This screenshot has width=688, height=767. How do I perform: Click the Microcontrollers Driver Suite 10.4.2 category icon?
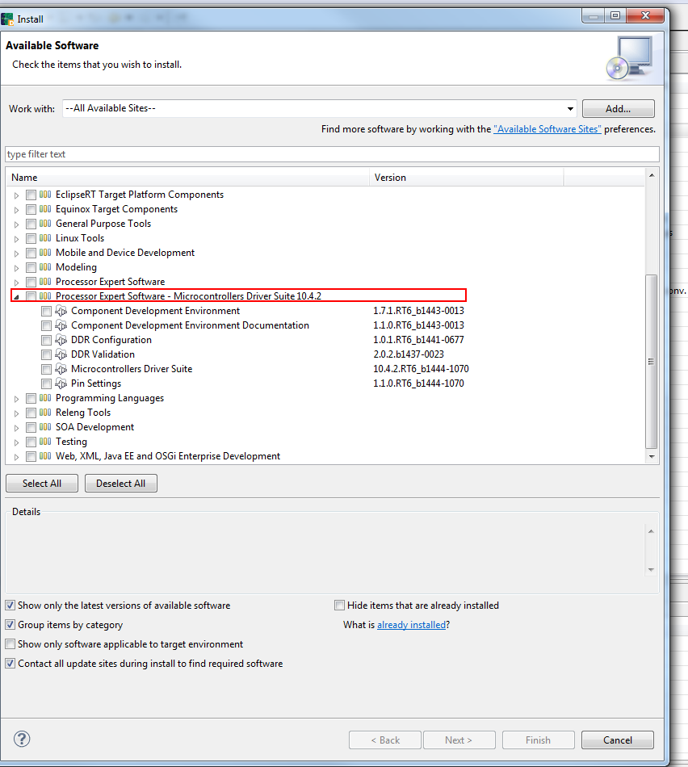(45, 296)
